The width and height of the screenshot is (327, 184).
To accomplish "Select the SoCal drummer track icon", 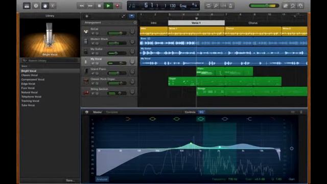I will pyautogui.click(x=86, y=31).
